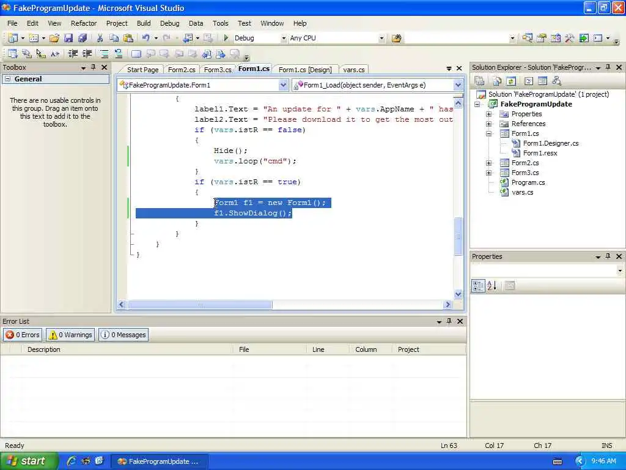Open the Start Page tab
Viewport: 626px width, 470px height.
click(x=142, y=70)
